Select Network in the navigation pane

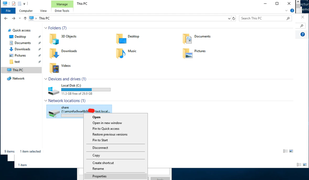click(x=19, y=78)
